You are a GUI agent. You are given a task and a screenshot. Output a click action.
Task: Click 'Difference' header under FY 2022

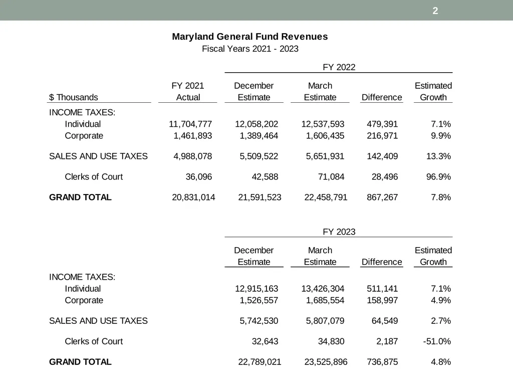tap(382, 97)
